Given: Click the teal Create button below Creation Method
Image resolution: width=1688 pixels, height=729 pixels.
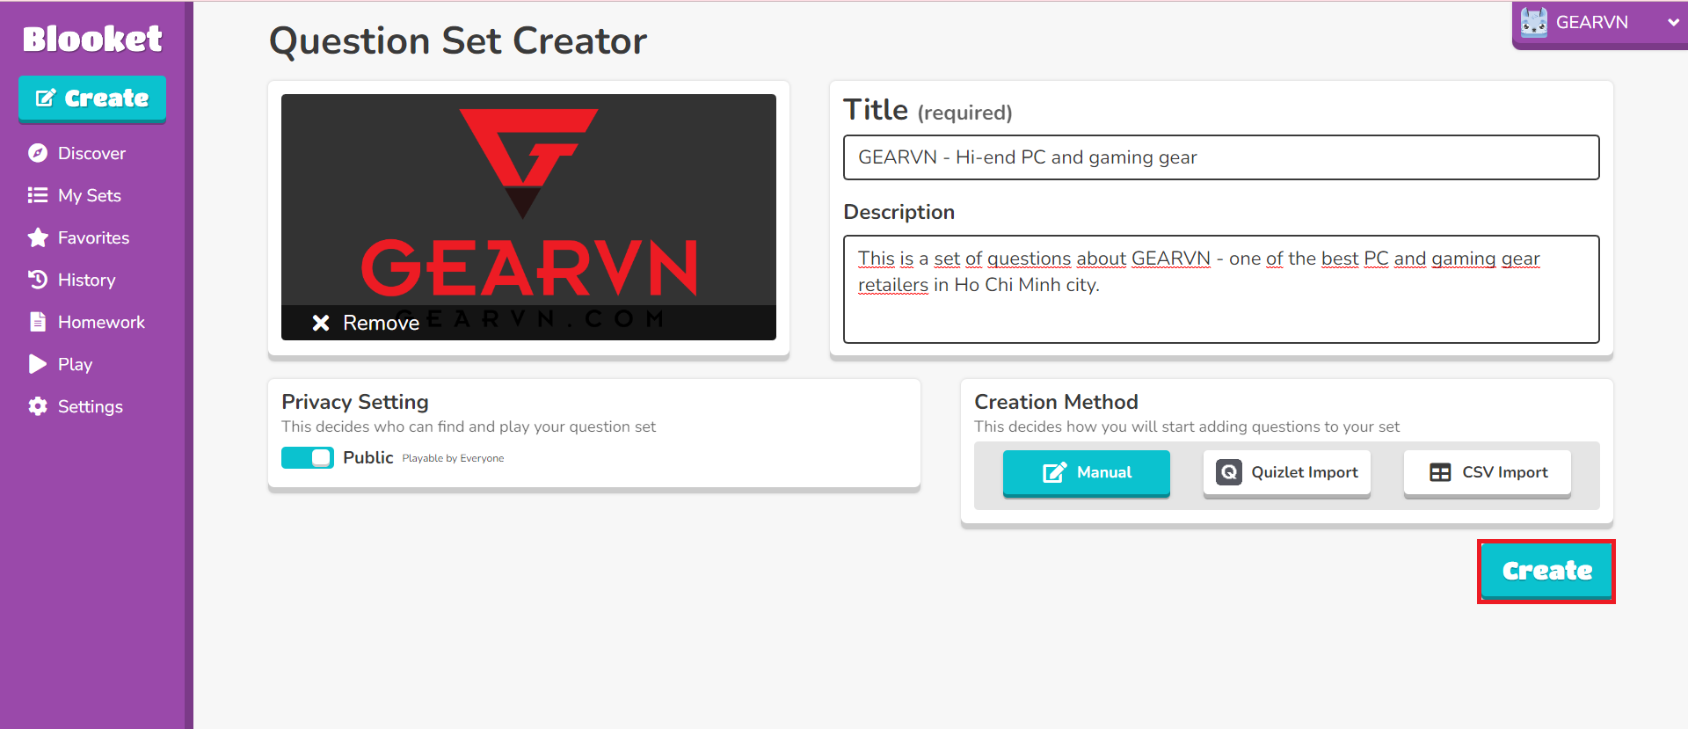Looking at the screenshot, I should click(1546, 572).
